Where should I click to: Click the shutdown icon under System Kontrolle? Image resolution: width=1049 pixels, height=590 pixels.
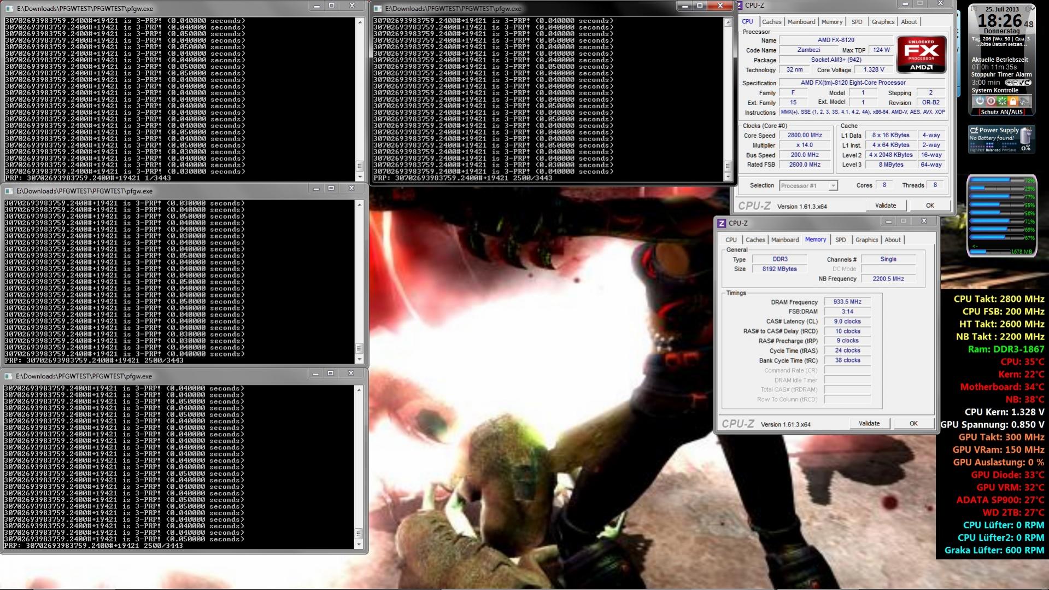click(x=979, y=101)
